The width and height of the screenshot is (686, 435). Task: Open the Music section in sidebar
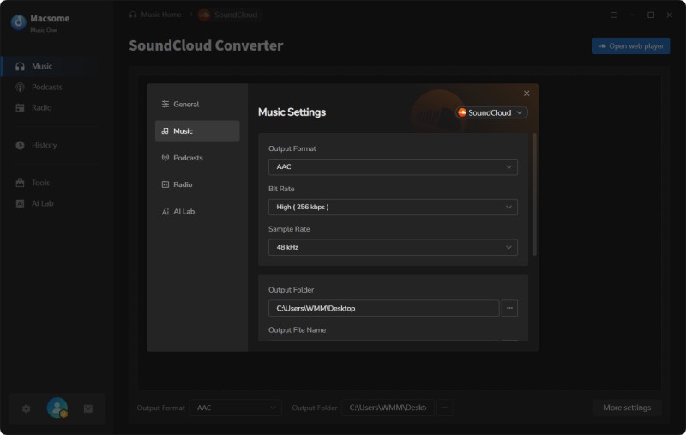coord(57,67)
